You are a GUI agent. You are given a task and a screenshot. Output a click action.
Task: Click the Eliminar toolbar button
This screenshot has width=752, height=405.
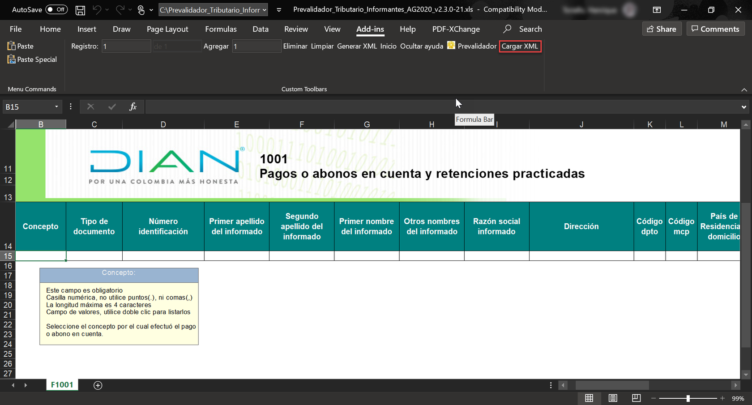coord(295,46)
